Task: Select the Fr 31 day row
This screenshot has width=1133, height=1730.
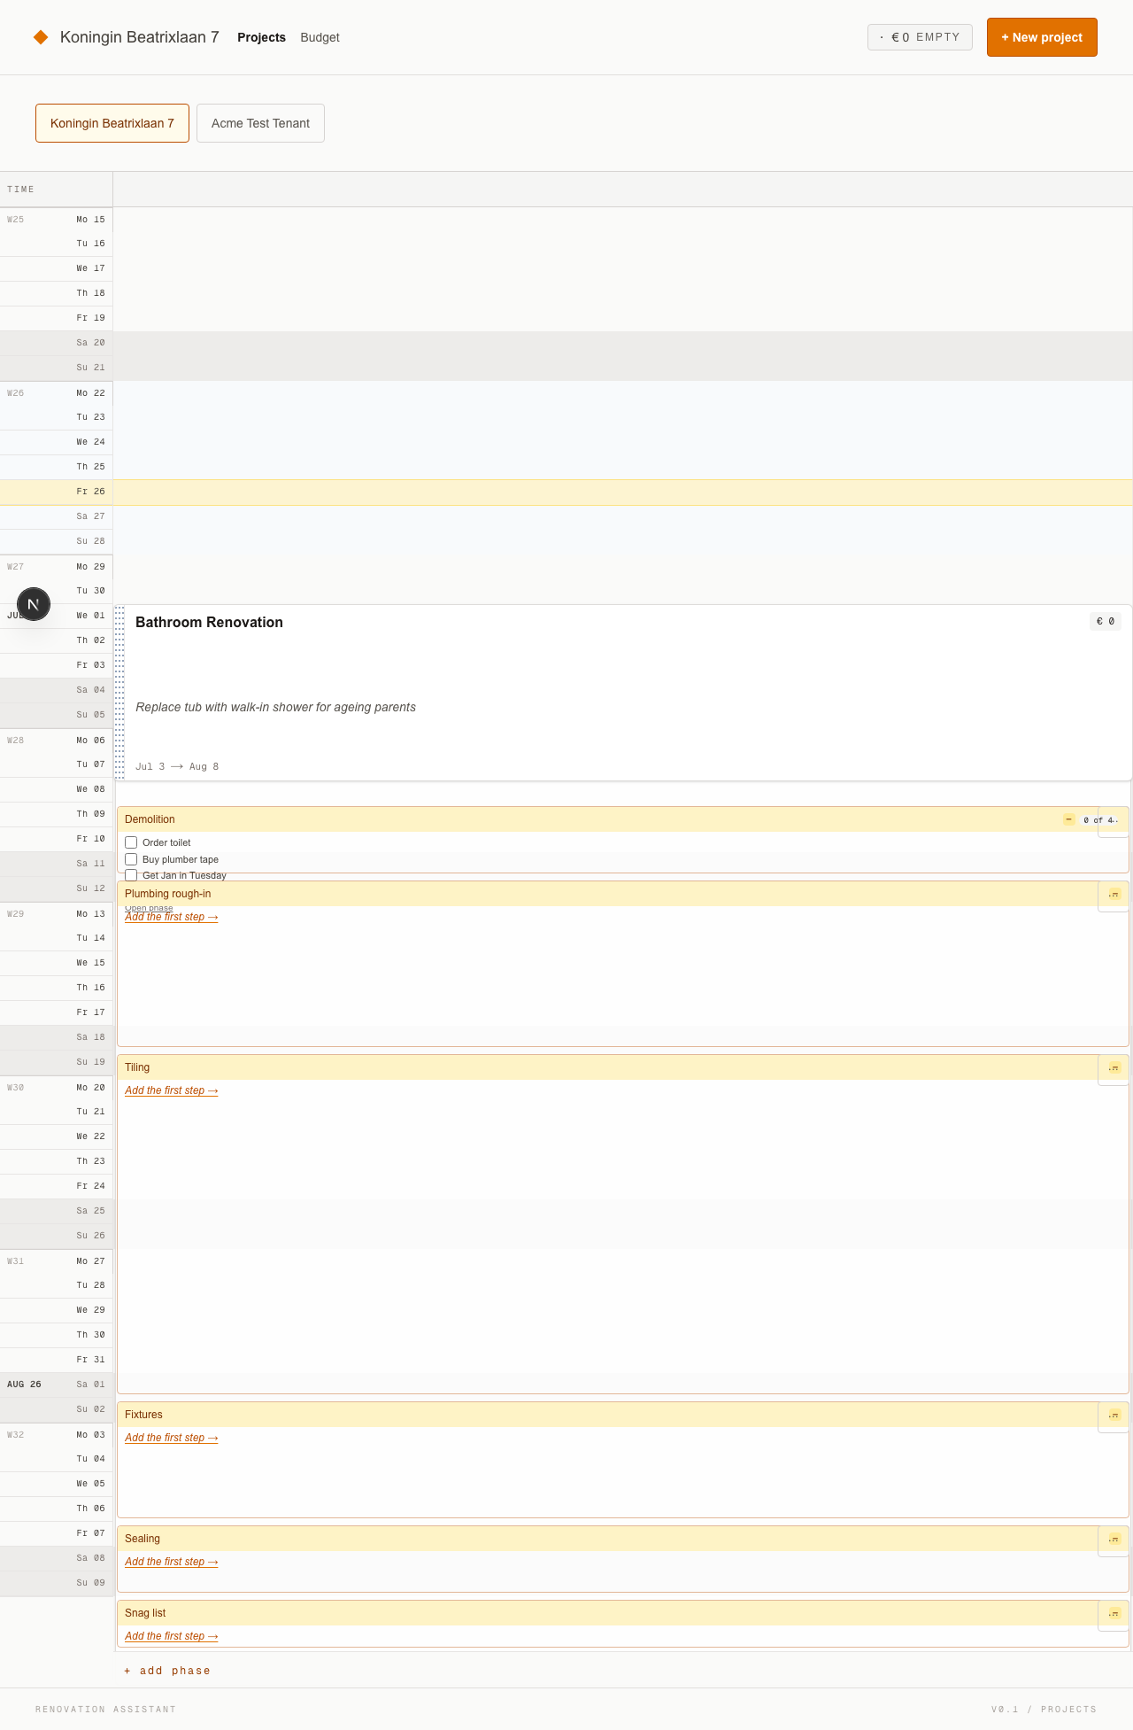Action: click(57, 1360)
